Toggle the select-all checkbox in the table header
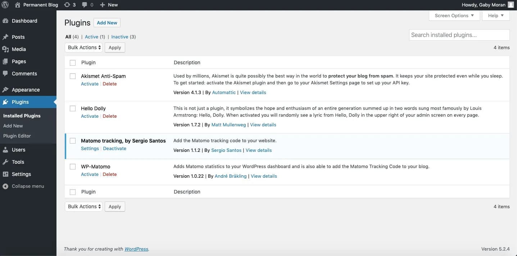The width and height of the screenshot is (517, 256). (x=73, y=63)
